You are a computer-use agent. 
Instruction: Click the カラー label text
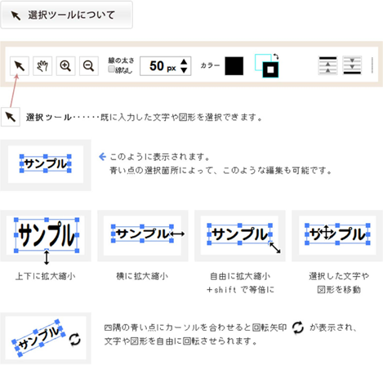click(210, 65)
